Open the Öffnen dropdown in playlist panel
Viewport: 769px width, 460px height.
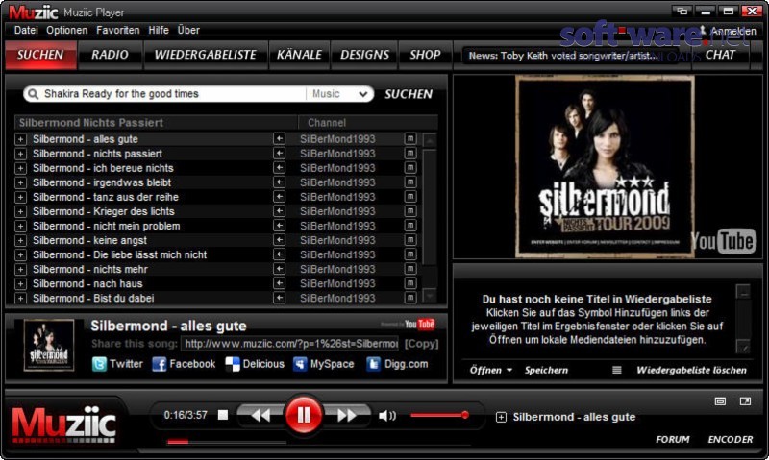(x=491, y=370)
